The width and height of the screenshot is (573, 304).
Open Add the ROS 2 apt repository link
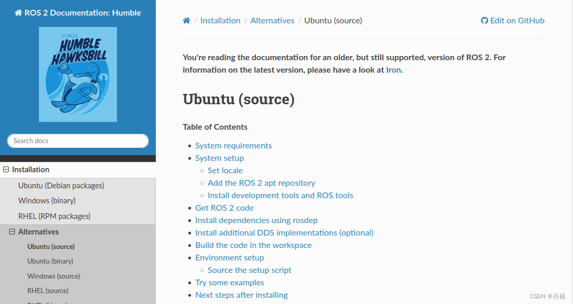(262, 183)
